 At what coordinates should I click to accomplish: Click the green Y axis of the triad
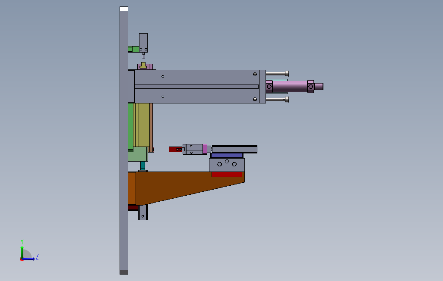tap(22, 252)
